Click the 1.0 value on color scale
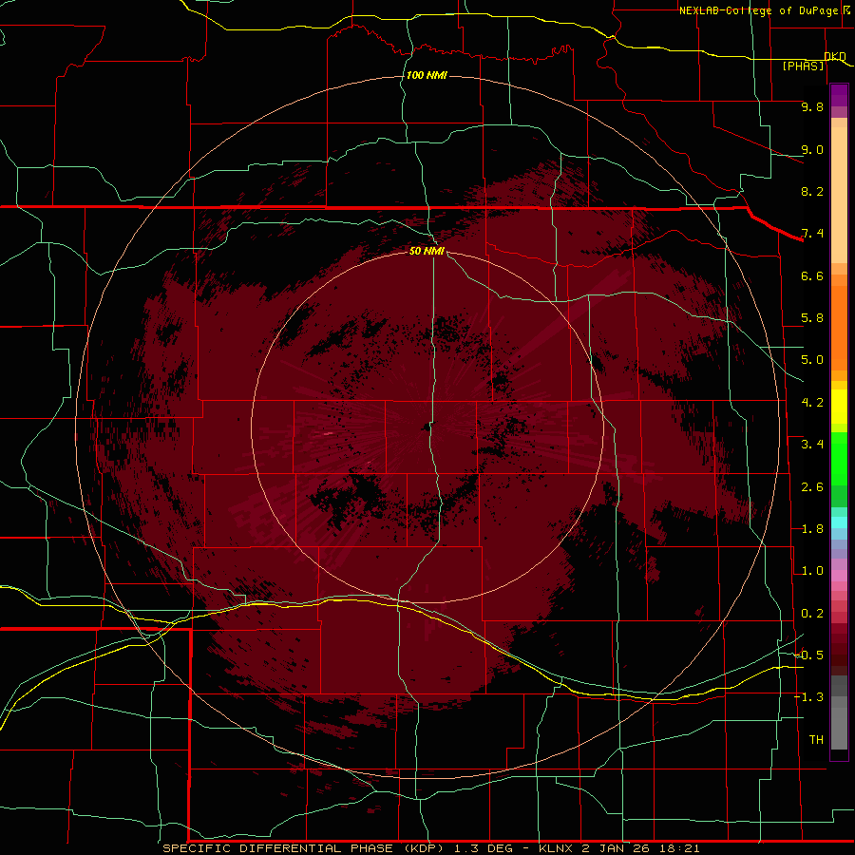Screen dimensions: 855x855 point(812,571)
